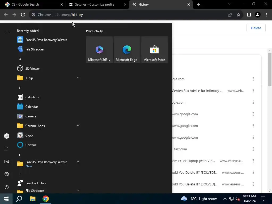Viewport: 272px width, 204px height.
Task: Close the CS - Google Search tab
Action: tap(62, 5)
